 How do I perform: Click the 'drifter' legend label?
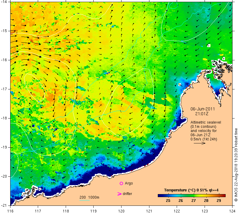tap(127, 194)
